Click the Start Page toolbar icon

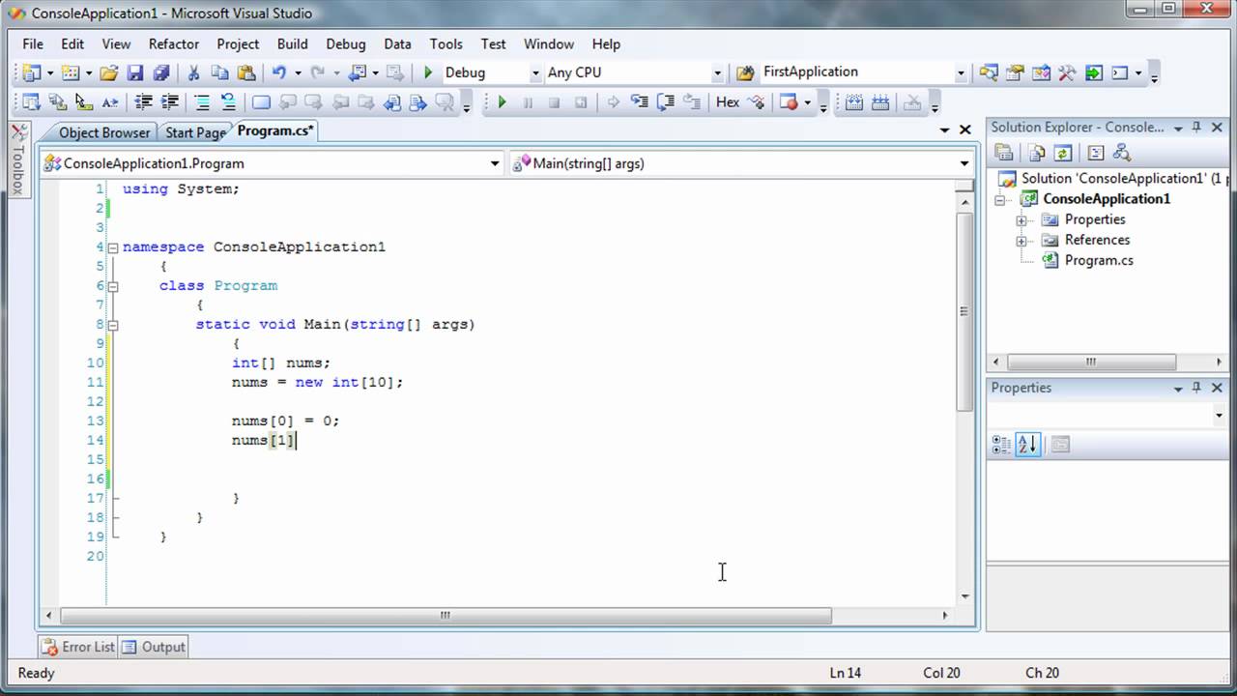1093,72
